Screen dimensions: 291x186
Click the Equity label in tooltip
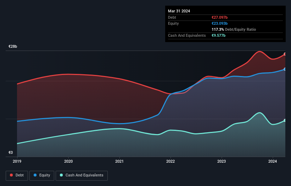click(x=173, y=23)
